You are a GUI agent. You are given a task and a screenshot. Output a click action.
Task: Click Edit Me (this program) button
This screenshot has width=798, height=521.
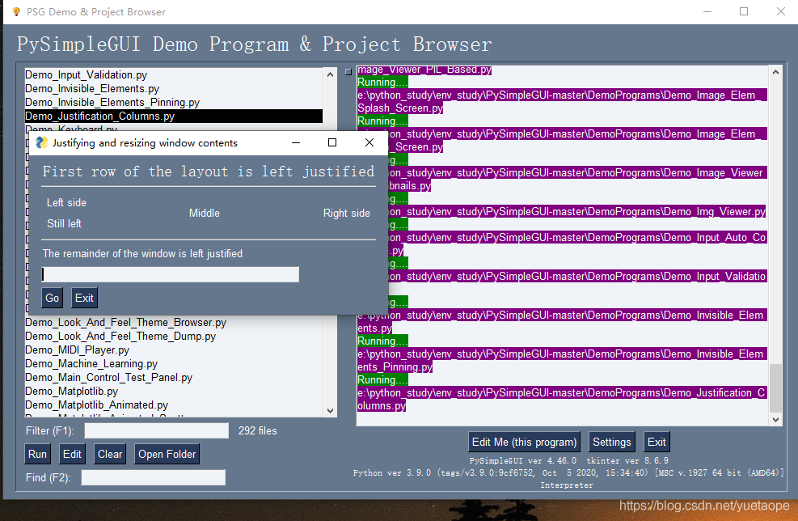(x=524, y=442)
